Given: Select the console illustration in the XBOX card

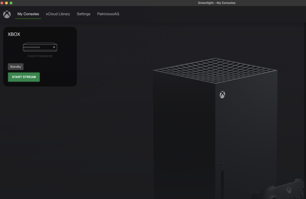Looking at the screenshot, I should click(x=40, y=47).
